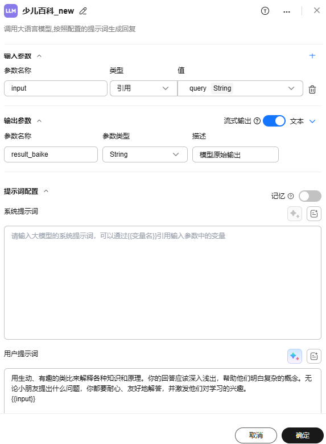Turn off the 流式输出 switch
This screenshot has width=326, height=444.
(274, 121)
